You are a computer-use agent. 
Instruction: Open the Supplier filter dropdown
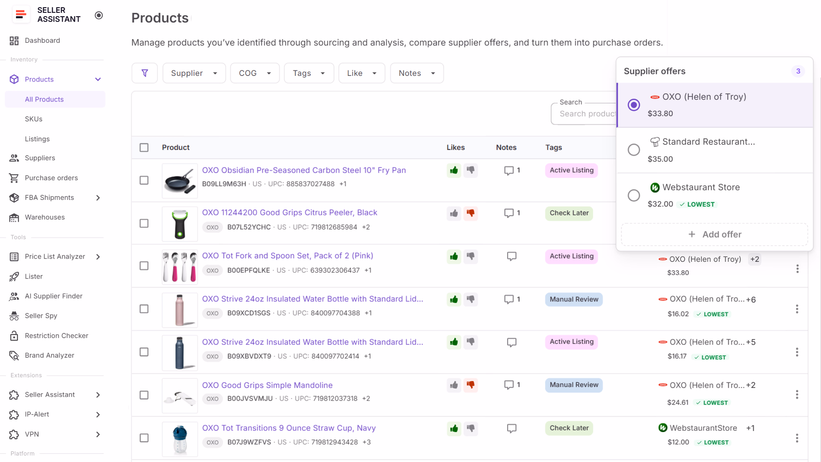pos(194,73)
